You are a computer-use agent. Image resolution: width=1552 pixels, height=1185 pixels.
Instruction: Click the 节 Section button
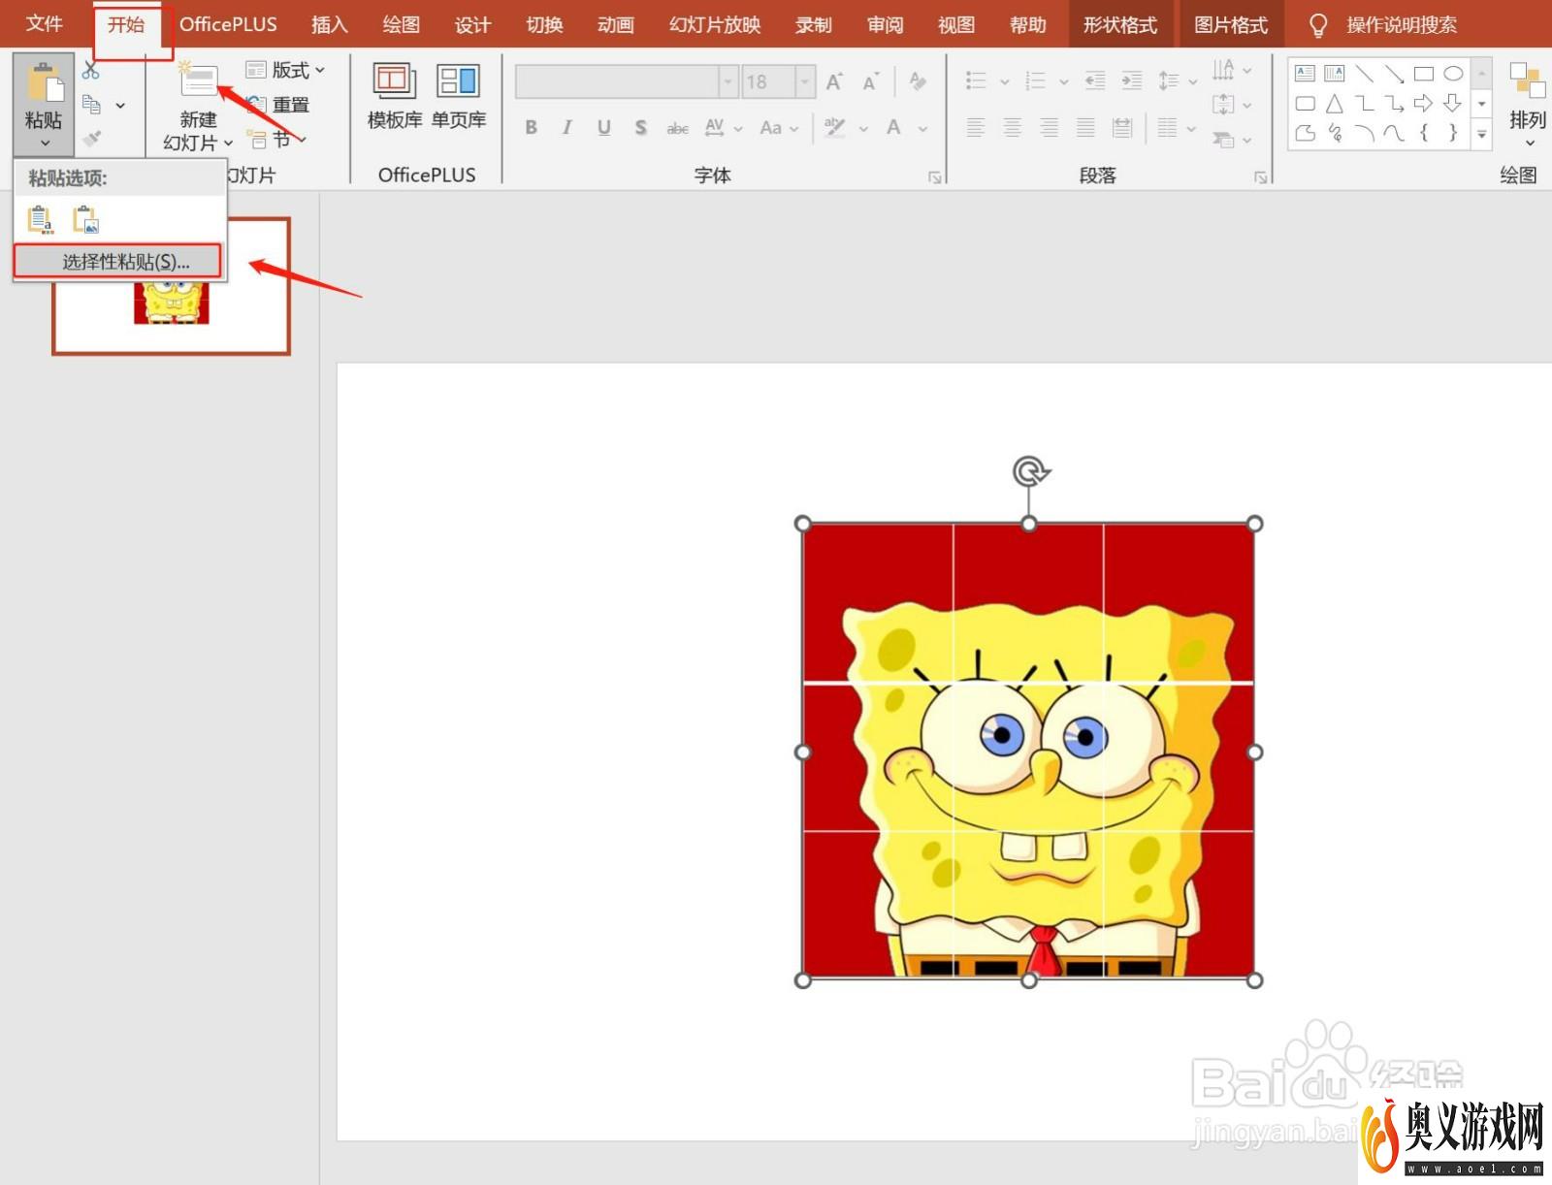coord(275,139)
